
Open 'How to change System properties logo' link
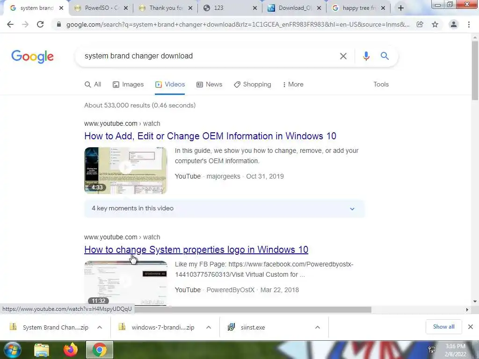(x=196, y=250)
